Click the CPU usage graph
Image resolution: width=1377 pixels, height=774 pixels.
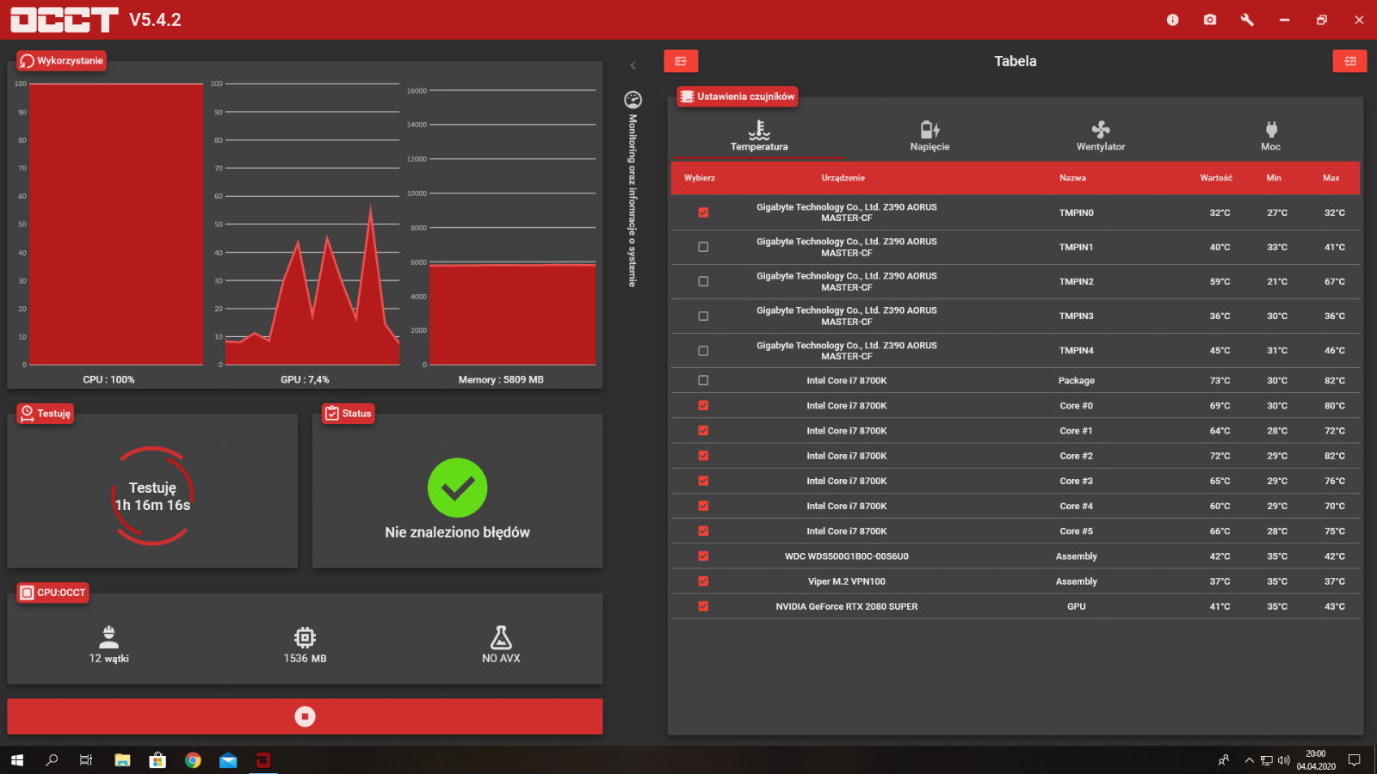pos(115,224)
